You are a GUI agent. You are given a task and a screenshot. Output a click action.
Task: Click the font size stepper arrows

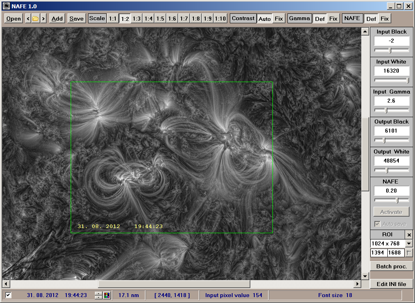[x=98, y=295]
